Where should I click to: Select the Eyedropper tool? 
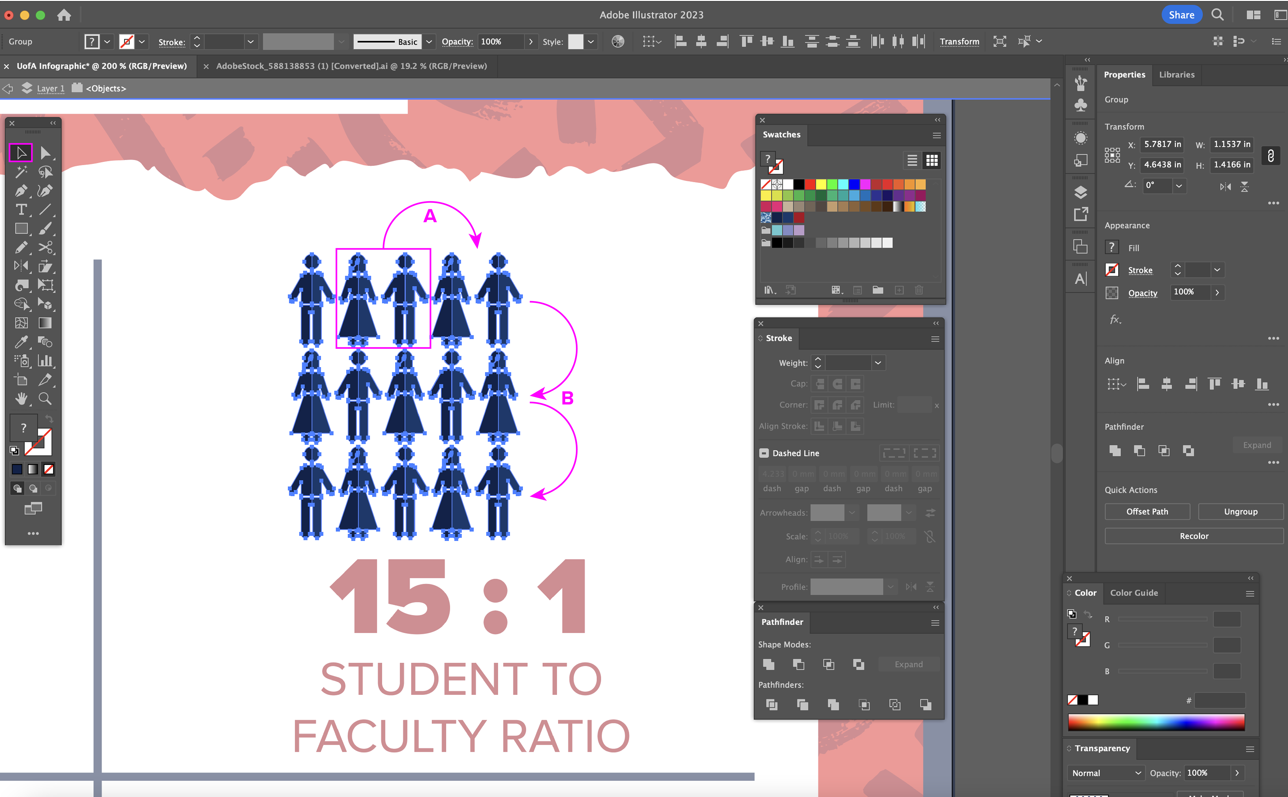click(x=21, y=342)
